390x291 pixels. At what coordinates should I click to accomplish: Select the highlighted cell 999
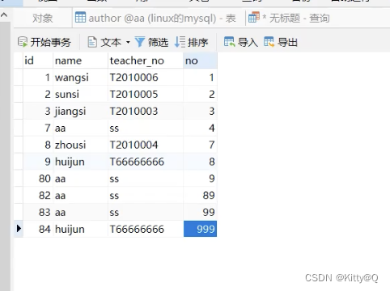pos(200,229)
